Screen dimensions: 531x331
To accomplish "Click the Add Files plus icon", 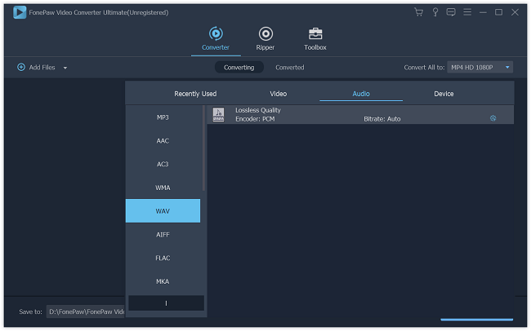I will [21, 68].
